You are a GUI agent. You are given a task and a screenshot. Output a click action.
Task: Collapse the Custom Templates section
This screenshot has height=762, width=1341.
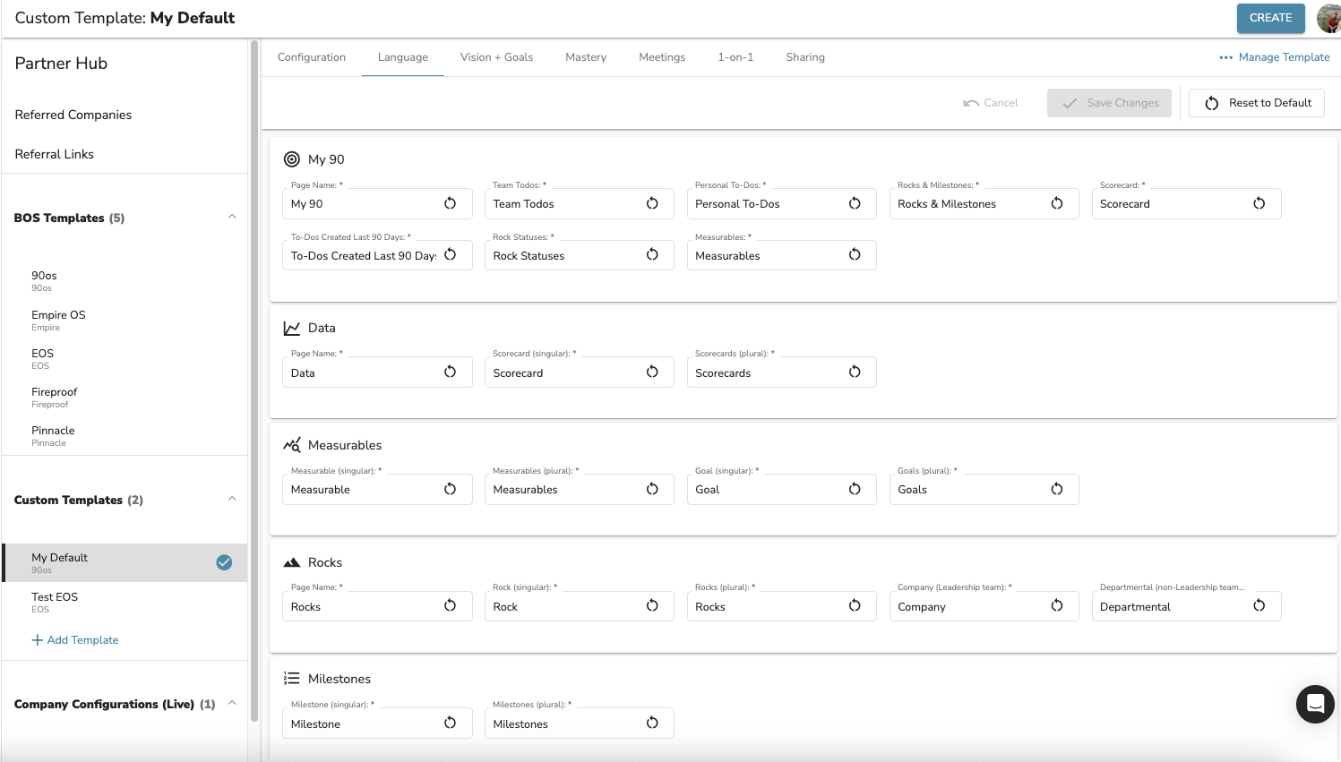[x=232, y=499]
